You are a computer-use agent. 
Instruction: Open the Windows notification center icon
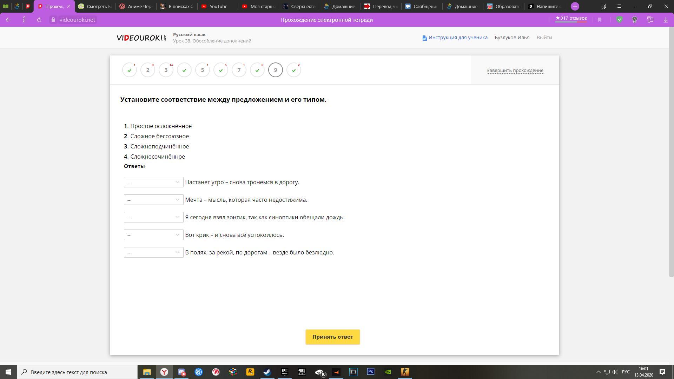[662, 372]
